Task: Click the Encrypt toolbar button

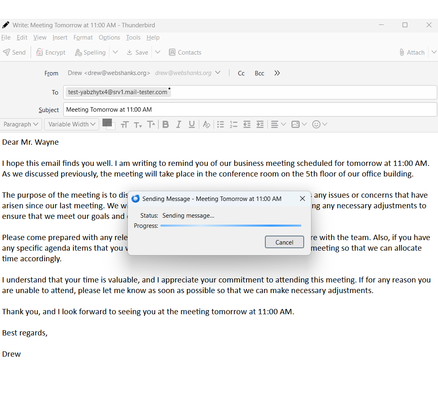Action: pos(51,53)
